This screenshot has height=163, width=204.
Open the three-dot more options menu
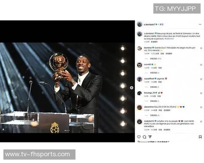[200, 24]
